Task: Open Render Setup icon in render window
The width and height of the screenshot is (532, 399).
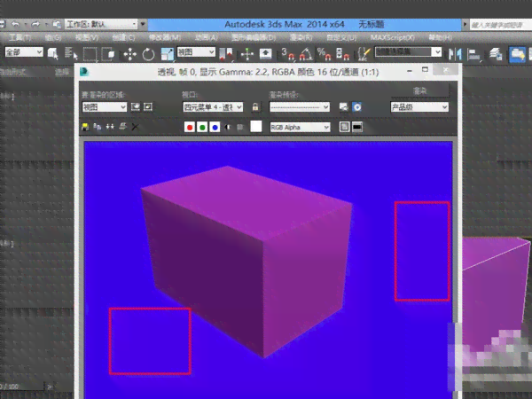Action: [x=344, y=107]
